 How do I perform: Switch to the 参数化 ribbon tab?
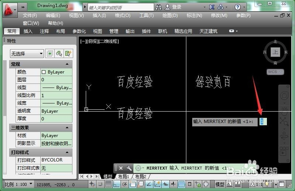79,31
